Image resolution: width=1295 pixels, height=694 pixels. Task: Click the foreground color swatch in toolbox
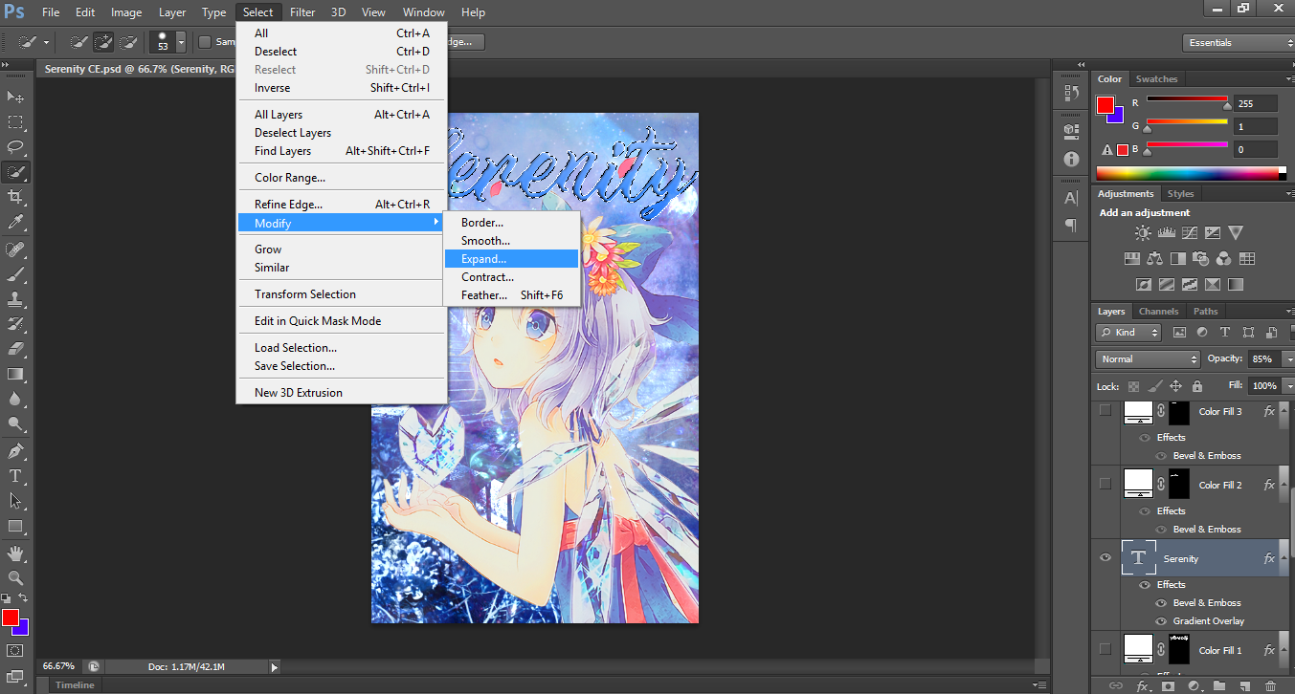[x=11, y=618]
